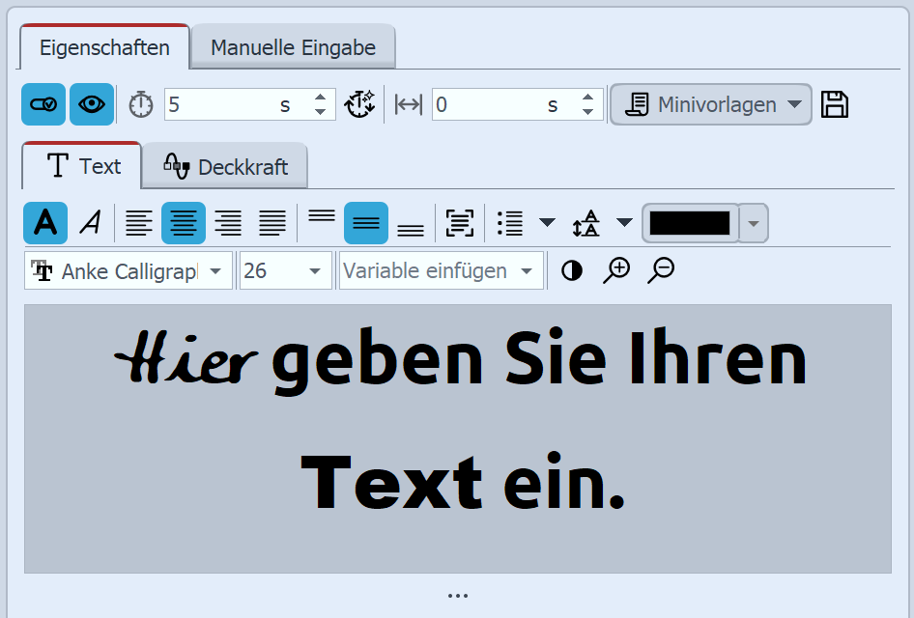The width and height of the screenshot is (914, 618).
Task: Click the zoom in magnifier icon
Action: pyautogui.click(x=615, y=270)
